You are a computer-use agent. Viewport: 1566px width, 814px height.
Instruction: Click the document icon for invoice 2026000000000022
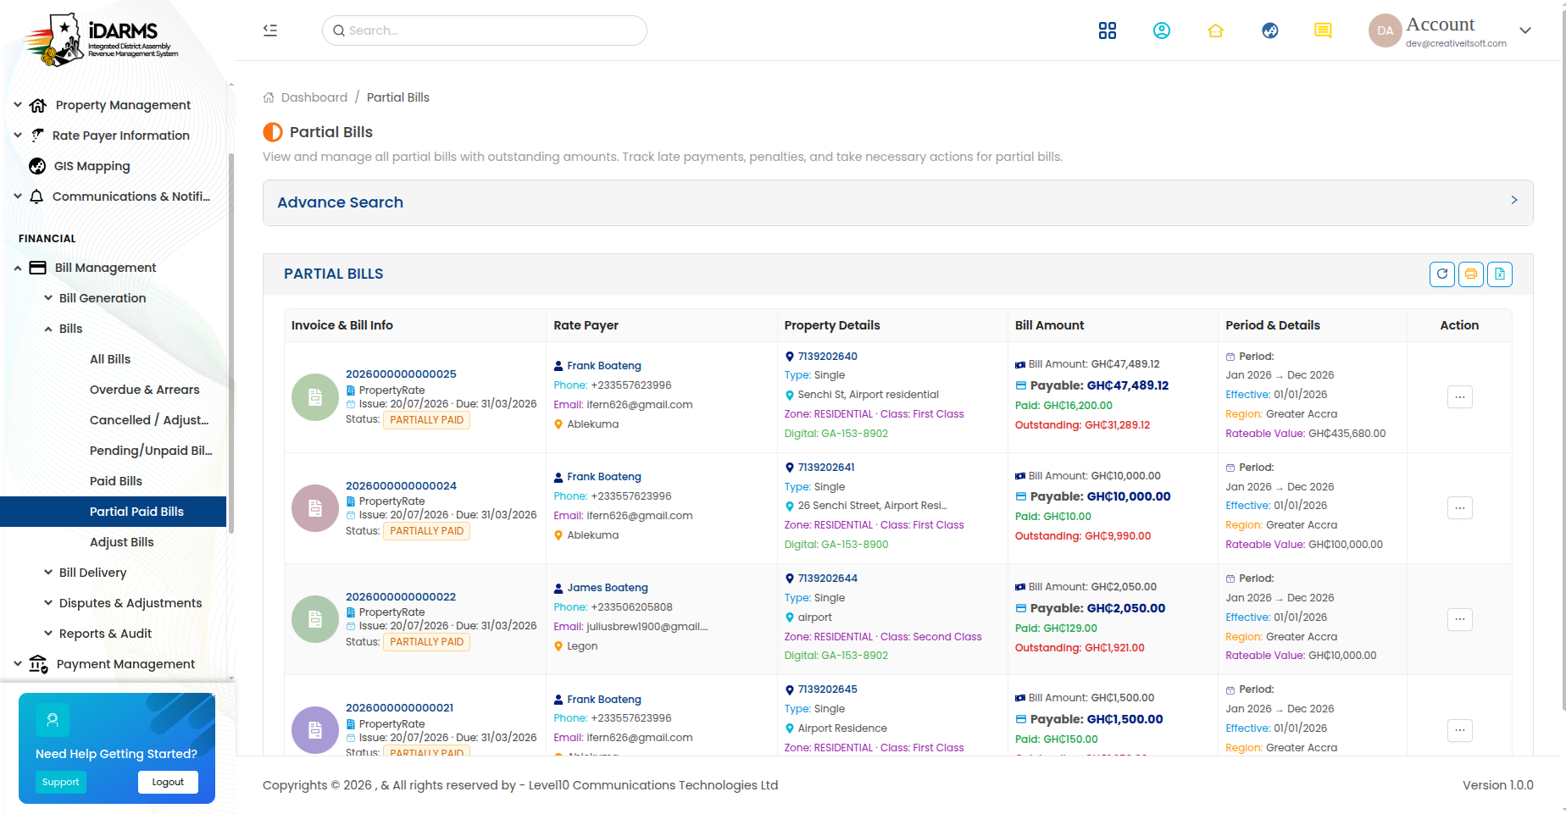315,619
